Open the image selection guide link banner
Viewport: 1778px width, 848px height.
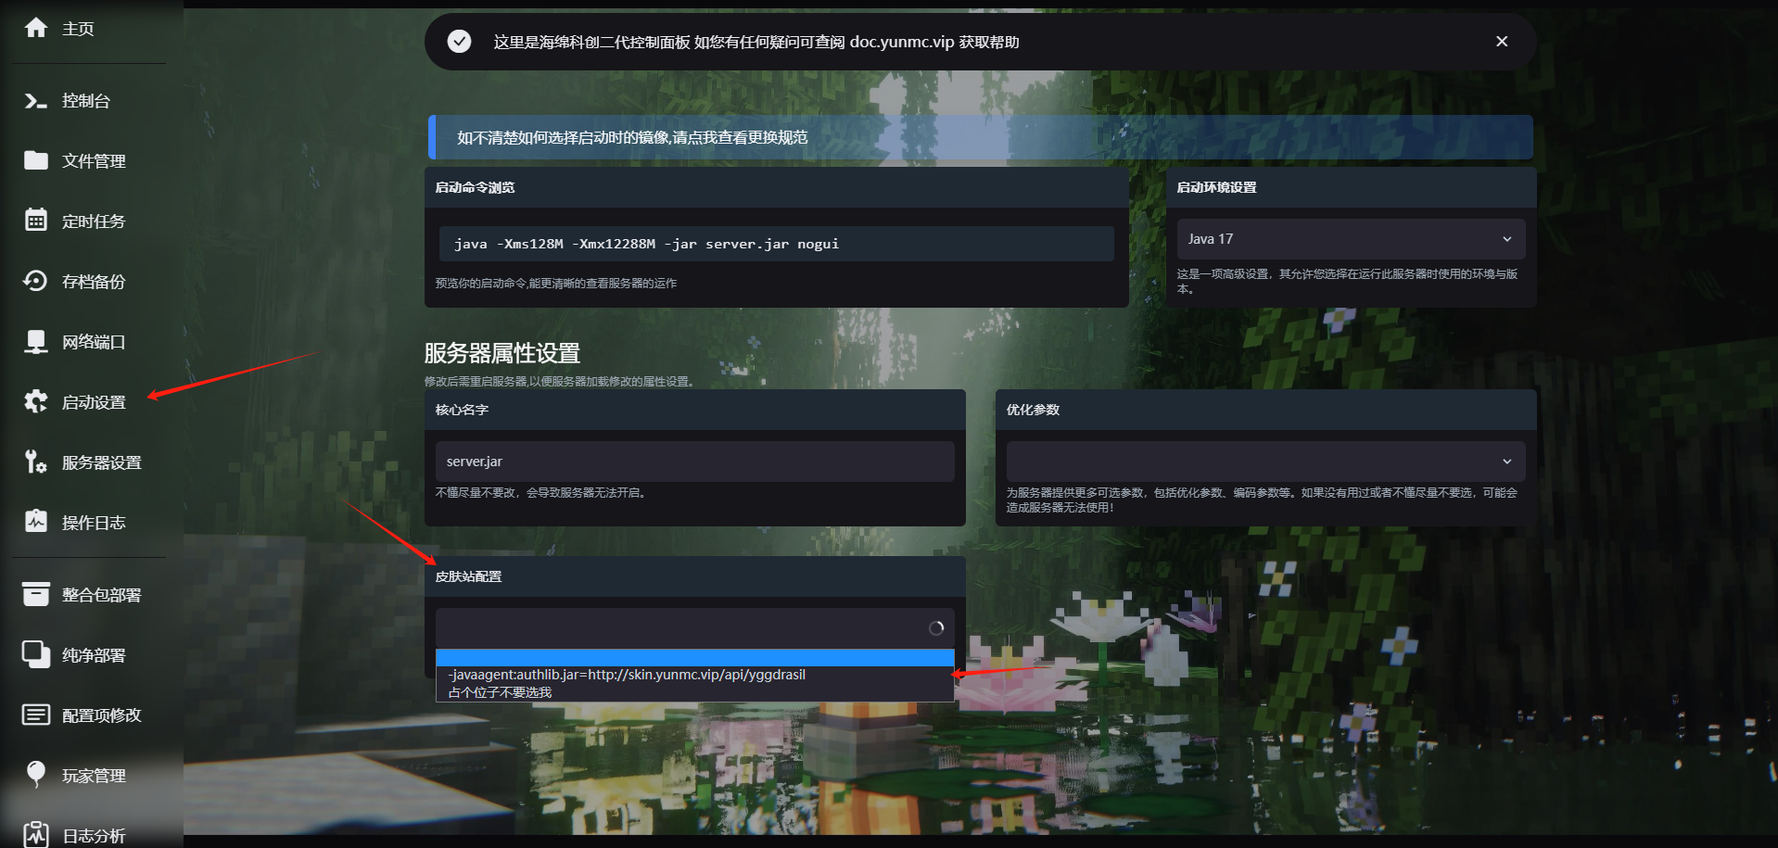(980, 137)
